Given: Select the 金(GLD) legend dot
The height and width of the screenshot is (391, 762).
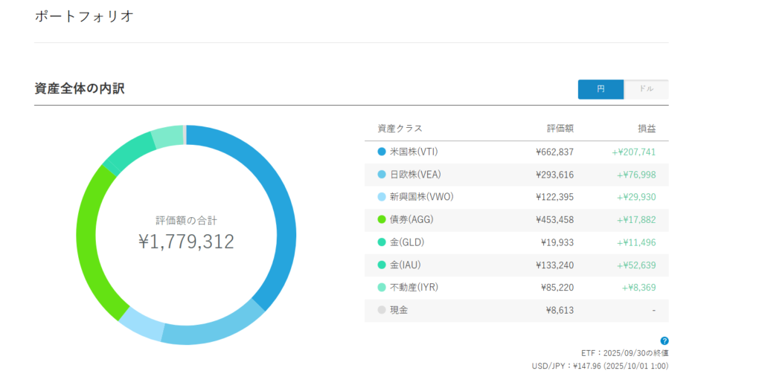Looking at the screenshot, I should [x=382, y=242].
